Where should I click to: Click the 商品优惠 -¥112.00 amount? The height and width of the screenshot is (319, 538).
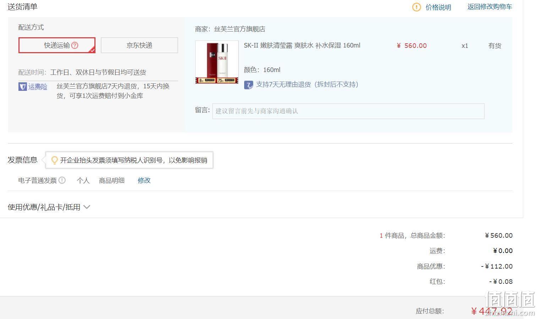tap(497, 266)
